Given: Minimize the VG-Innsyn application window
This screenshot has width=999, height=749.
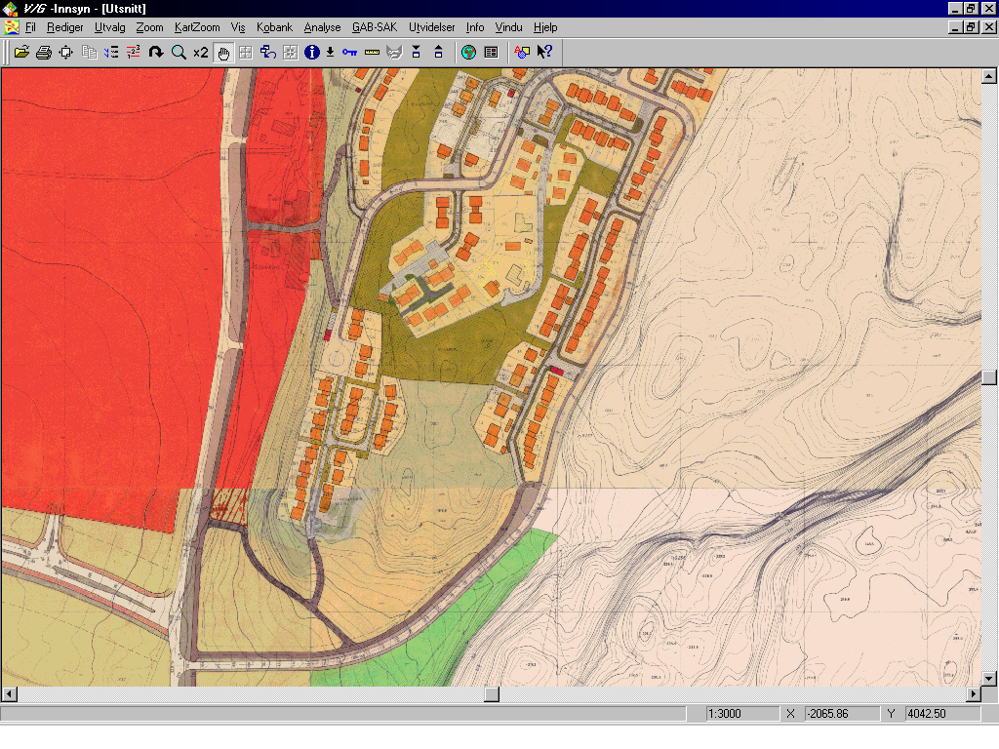Looking at the screenshot, I should pyautogui.click(x=954, y=8).
